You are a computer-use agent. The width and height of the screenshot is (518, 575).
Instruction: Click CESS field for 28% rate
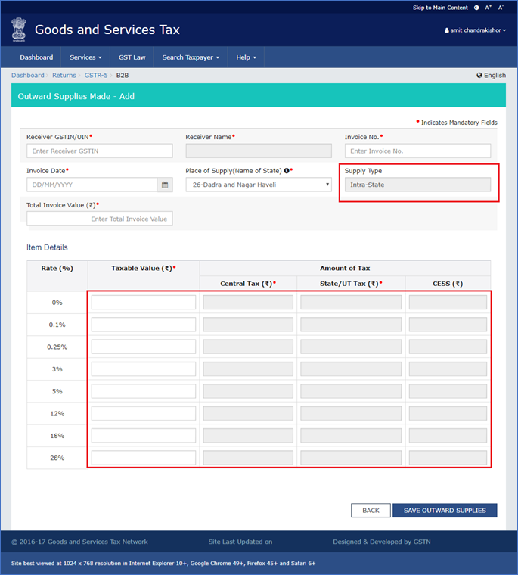tap(448, 458)
